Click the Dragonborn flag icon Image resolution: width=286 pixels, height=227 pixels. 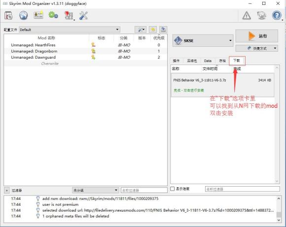pyautogui.click(x=93, y=51)
